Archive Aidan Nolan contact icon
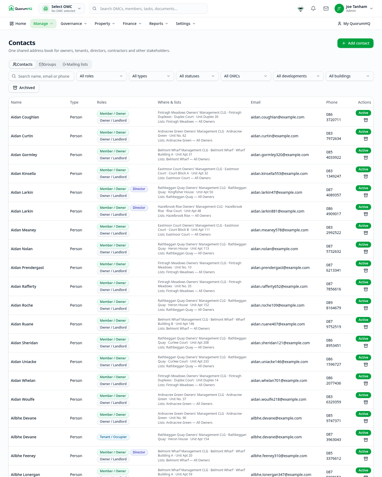 pyautogui.click(x=366, y=252)
